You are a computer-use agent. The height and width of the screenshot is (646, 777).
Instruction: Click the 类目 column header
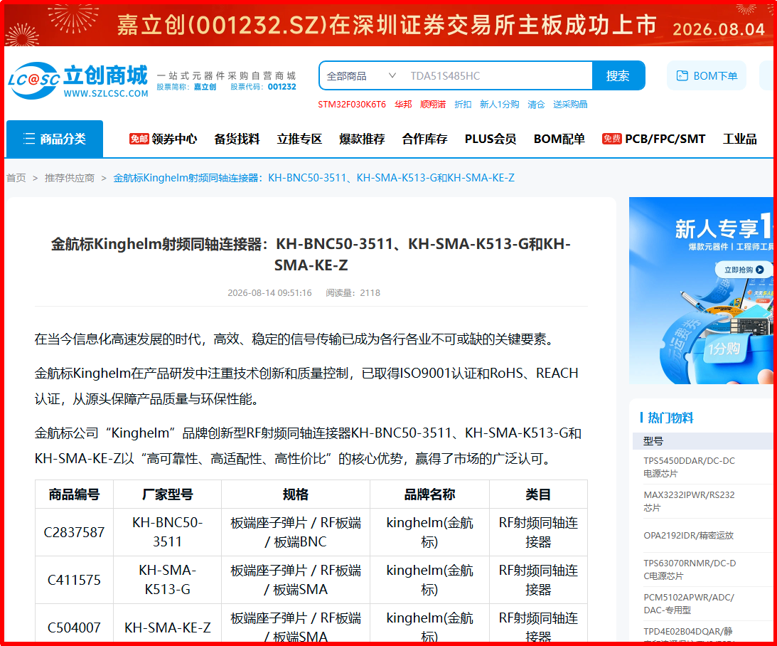pyautogui.click(x=538, y=494)
